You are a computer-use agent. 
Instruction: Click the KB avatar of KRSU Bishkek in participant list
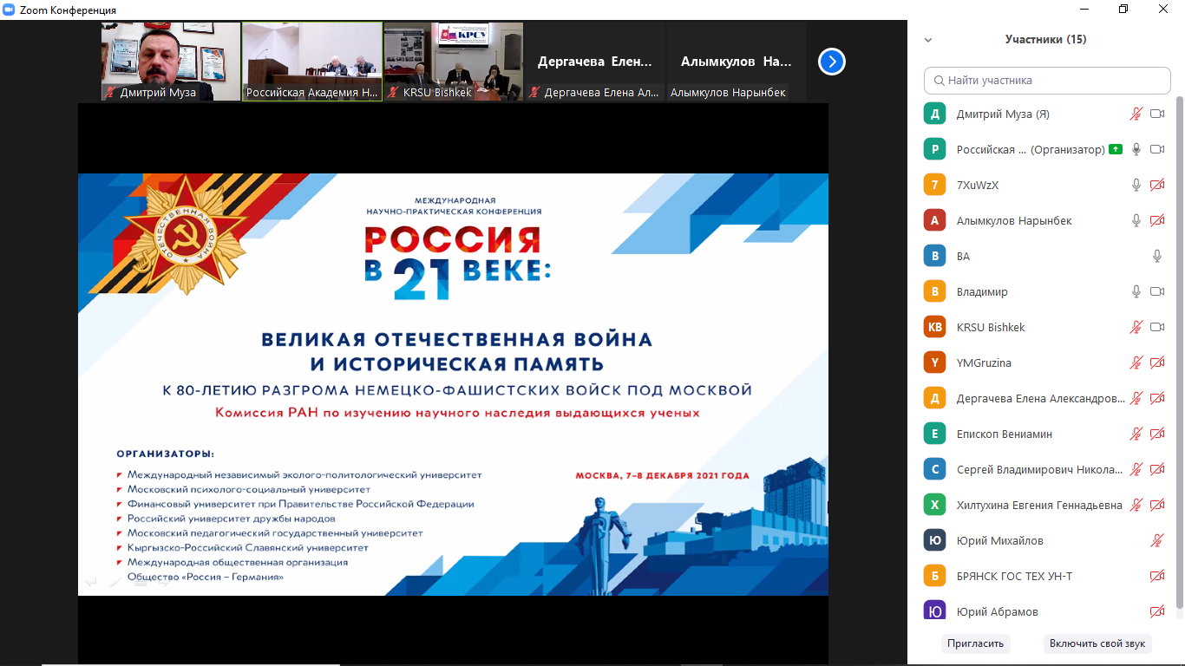pyautogui.click(x=934, y=327)
